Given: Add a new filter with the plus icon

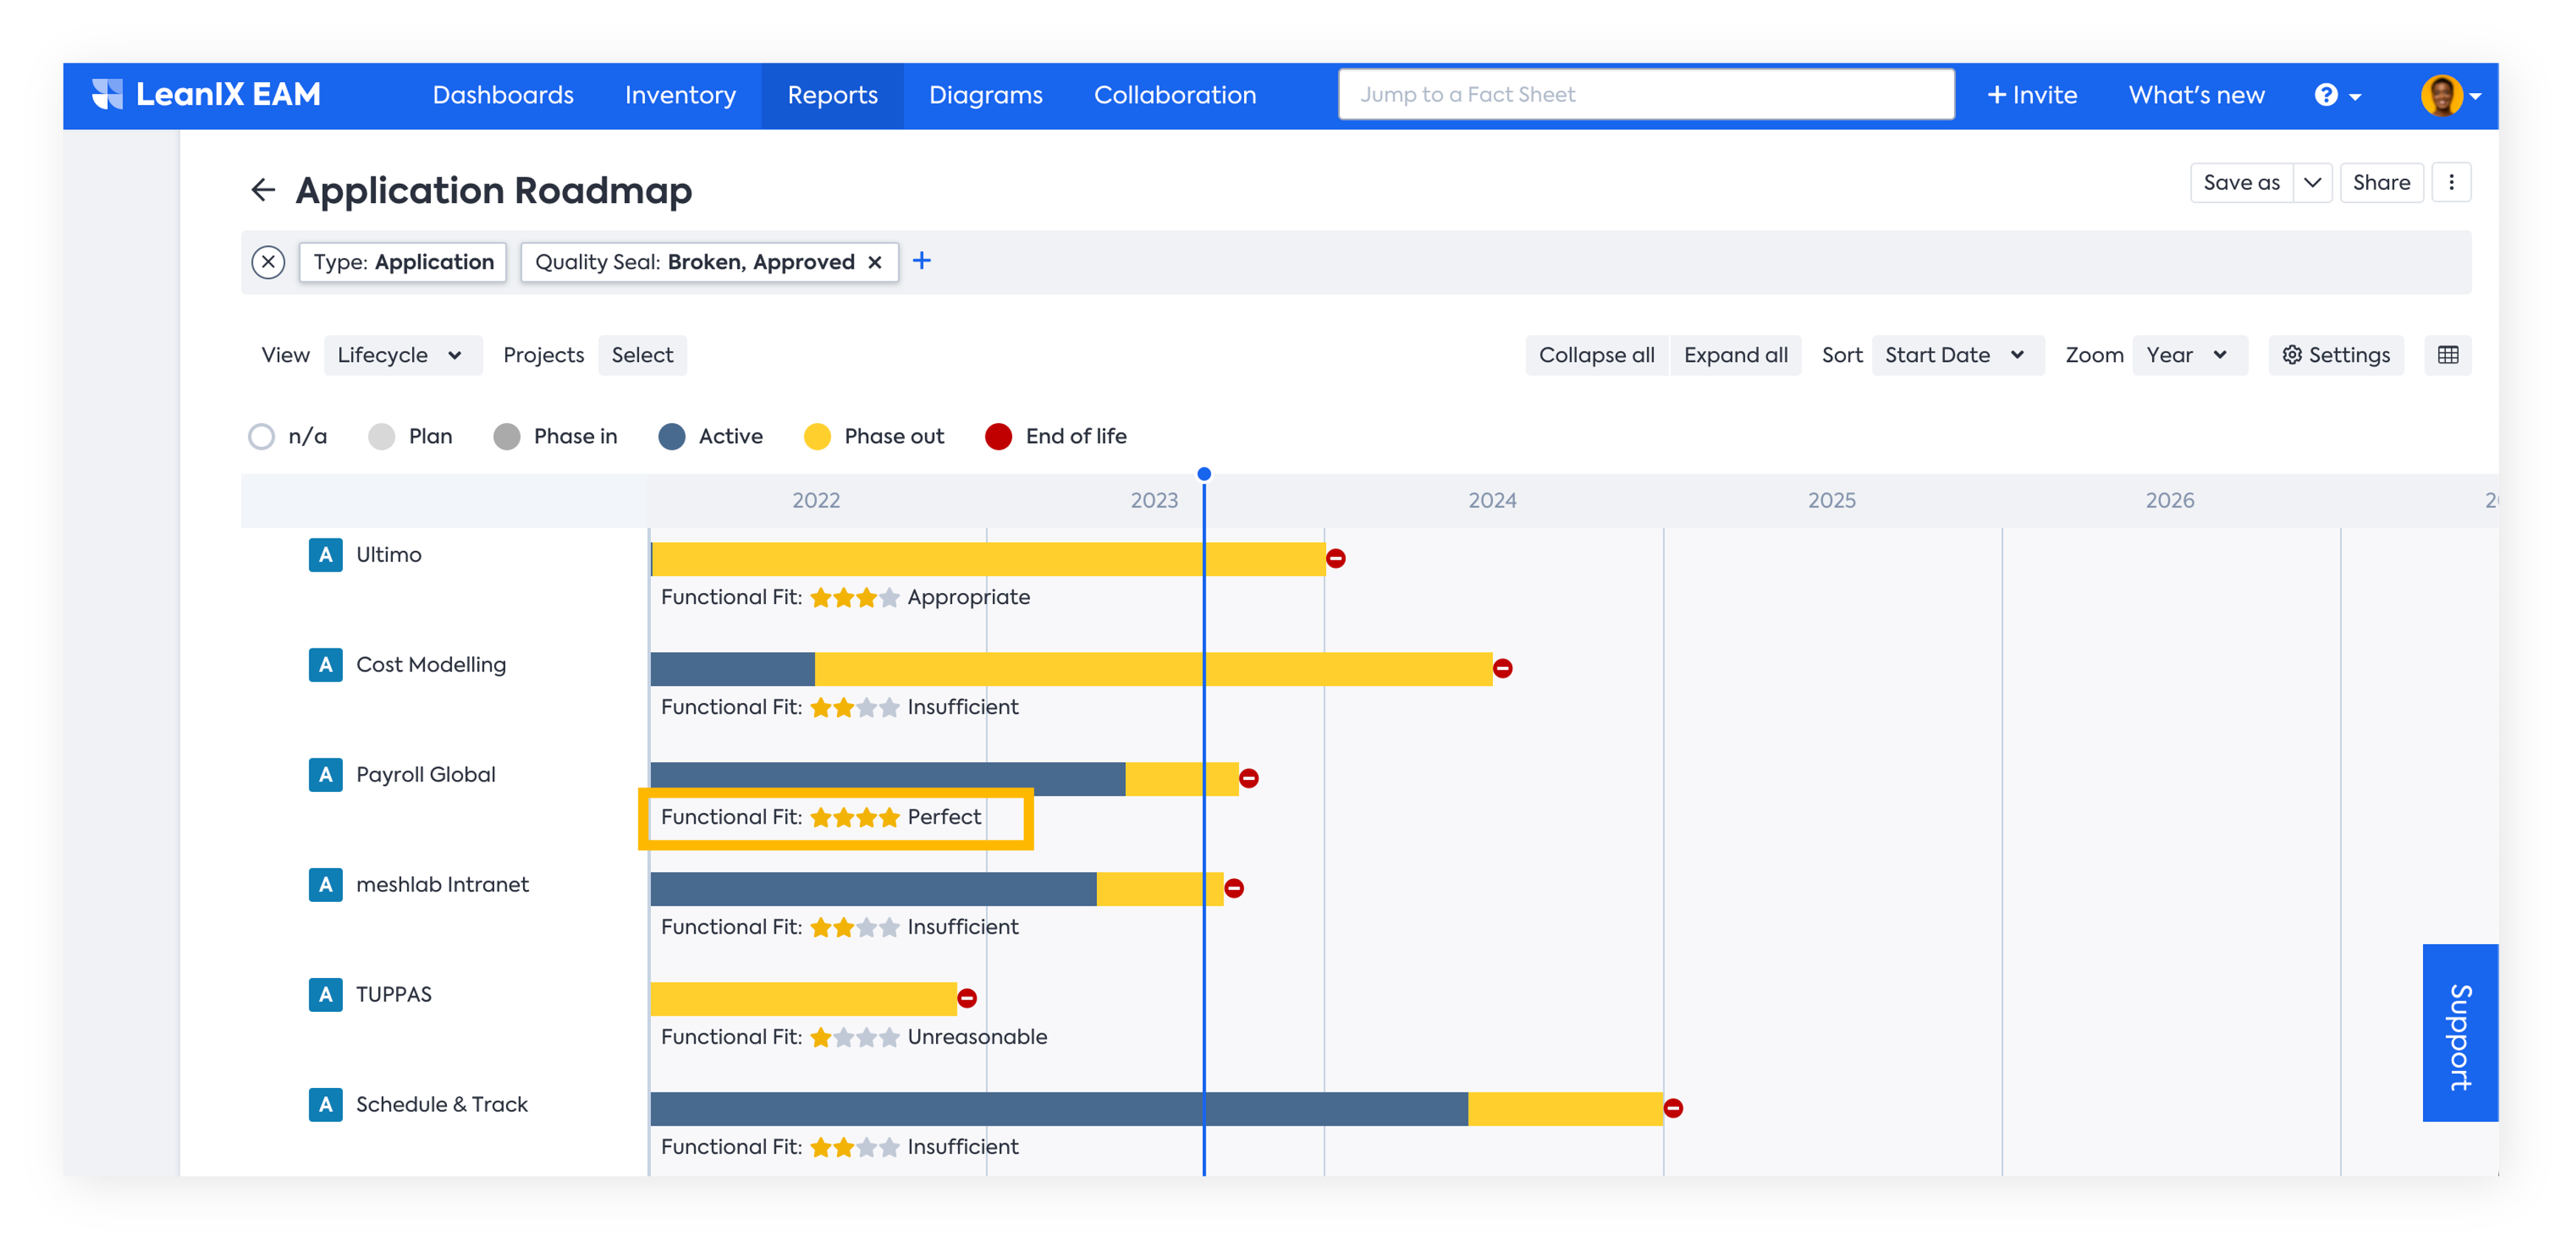Looking at the screenshot, I should pos(922,261).
